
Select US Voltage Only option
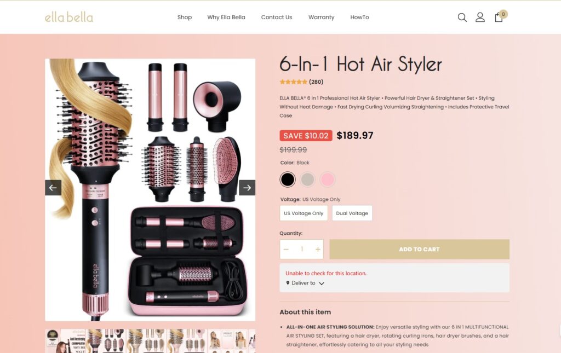coord(304,213)
